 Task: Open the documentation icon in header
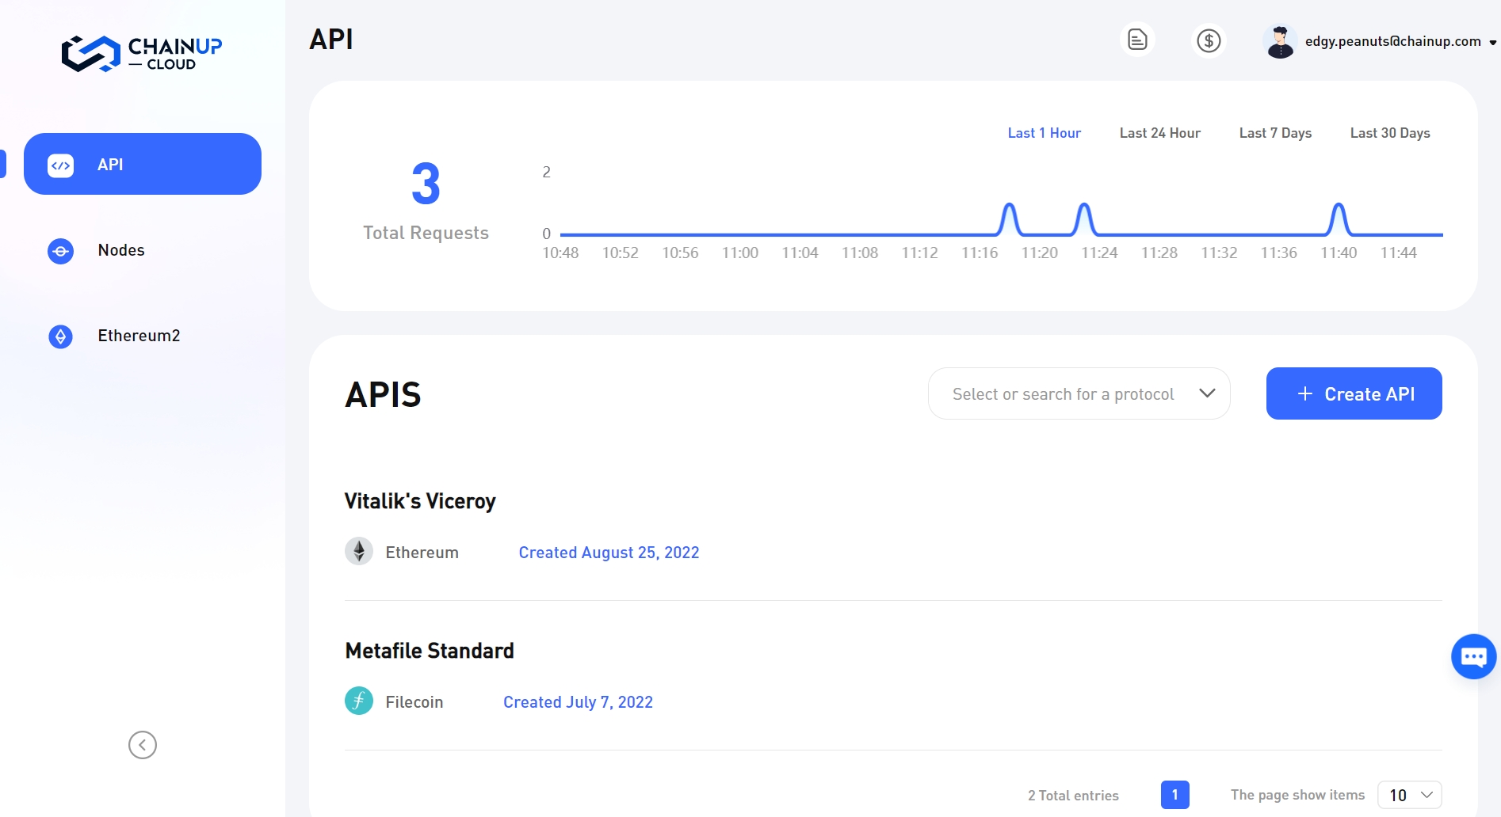point(1137,40)
